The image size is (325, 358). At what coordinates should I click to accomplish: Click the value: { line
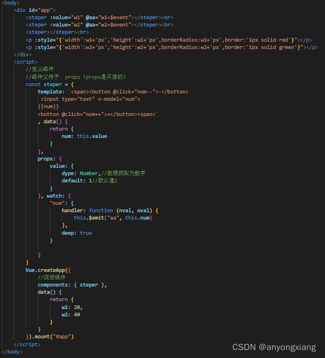tap(62, 166)
